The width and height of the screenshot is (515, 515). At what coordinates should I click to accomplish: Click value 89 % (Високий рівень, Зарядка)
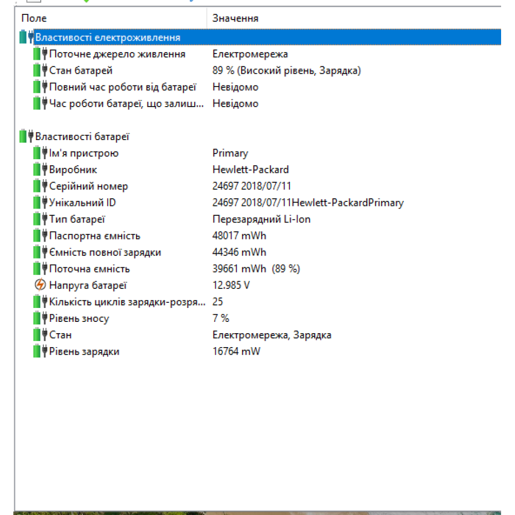click(x=286, y=70)
